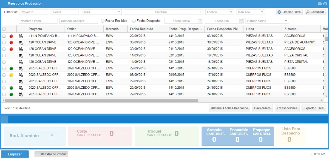Image resolution: width=329 pixels, height=159 pixels.
Task: Check the box for the PIEZA DE ALUMINIO row
Action: pos(4,43)
